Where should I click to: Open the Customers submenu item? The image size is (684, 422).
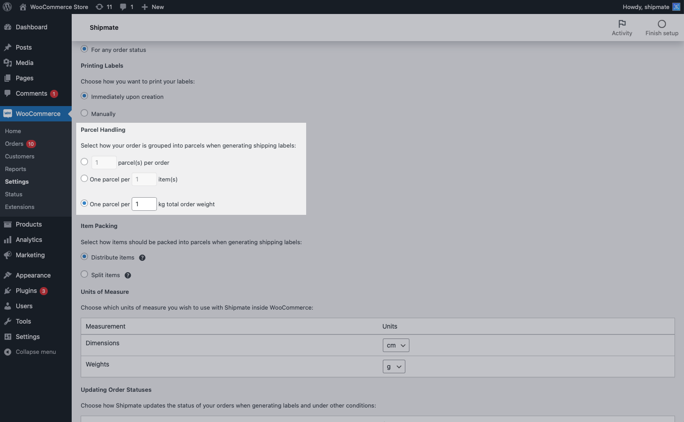19,156
